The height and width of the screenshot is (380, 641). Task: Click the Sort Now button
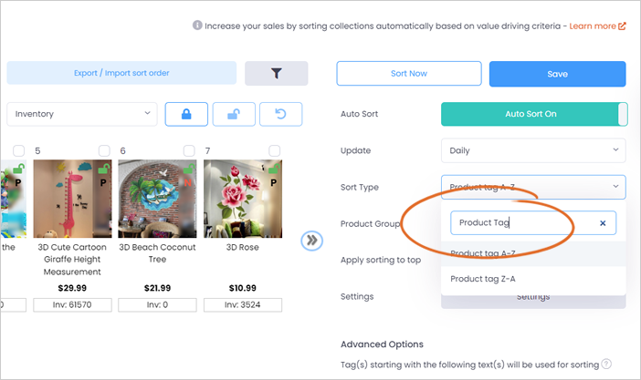tap(409, 74)
